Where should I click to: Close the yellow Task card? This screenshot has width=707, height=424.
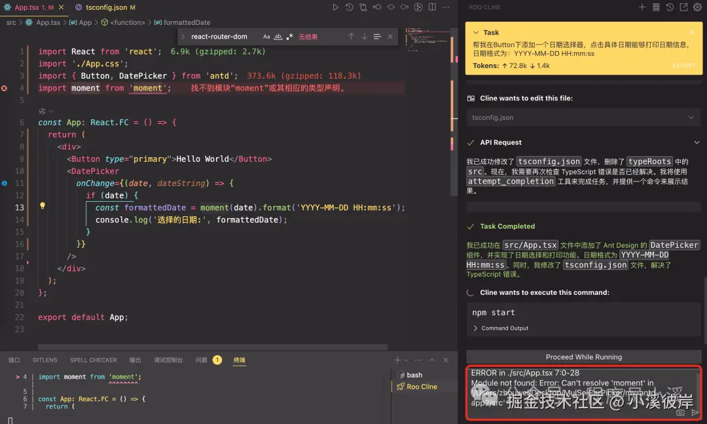(691, 33)
